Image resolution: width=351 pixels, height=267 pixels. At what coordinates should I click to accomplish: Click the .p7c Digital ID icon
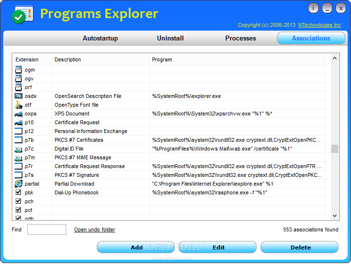pyautogui.click(x=19, y=149)
